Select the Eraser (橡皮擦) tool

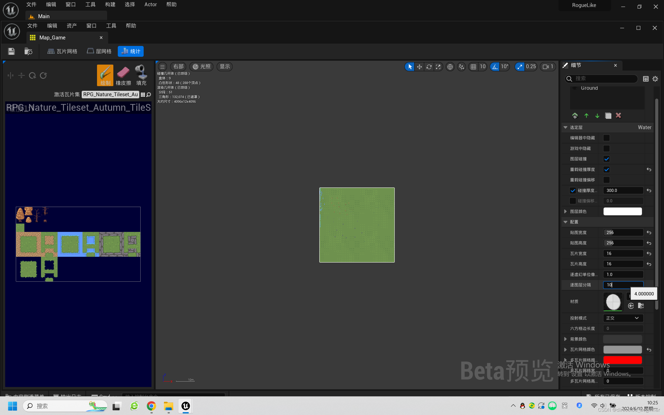coord(123,75)
